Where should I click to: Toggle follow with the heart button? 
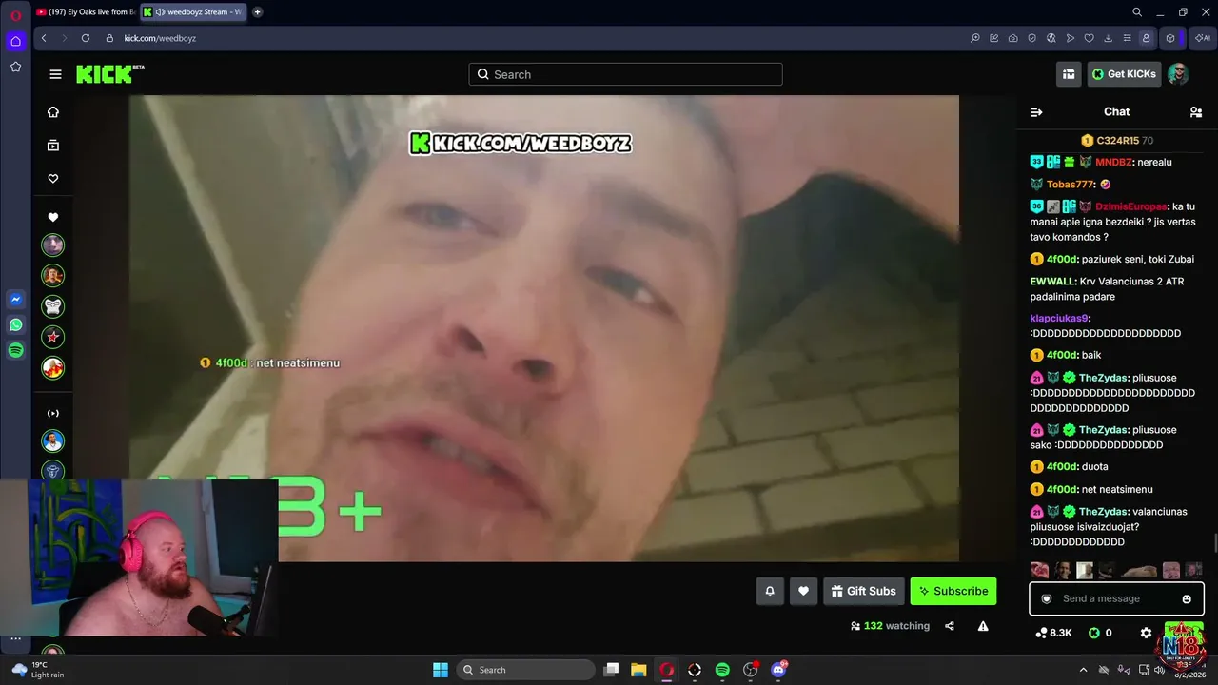[x=803, y=591]
